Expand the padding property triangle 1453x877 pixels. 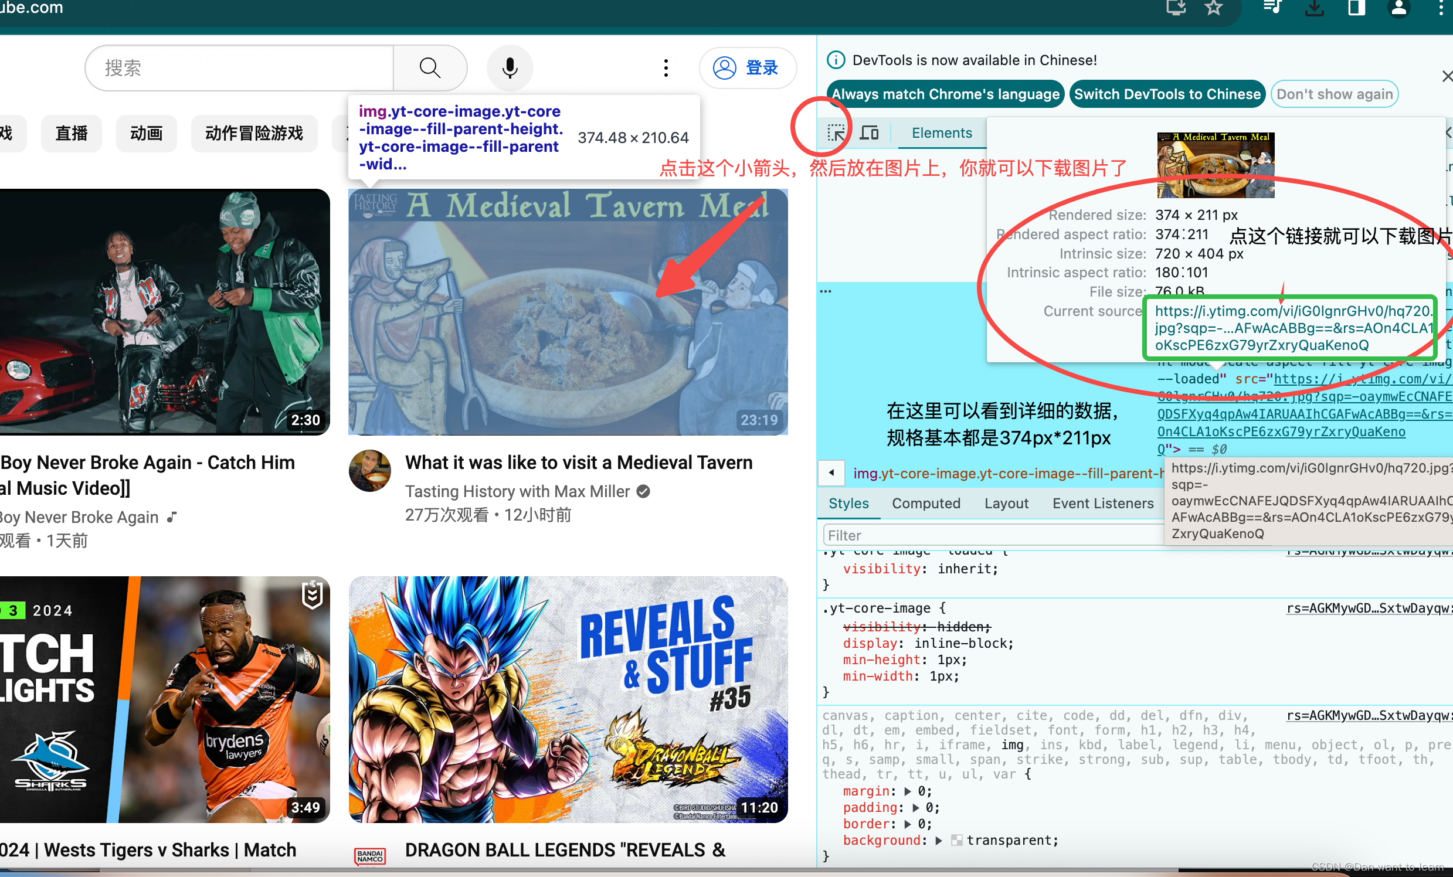coord(916,807)
